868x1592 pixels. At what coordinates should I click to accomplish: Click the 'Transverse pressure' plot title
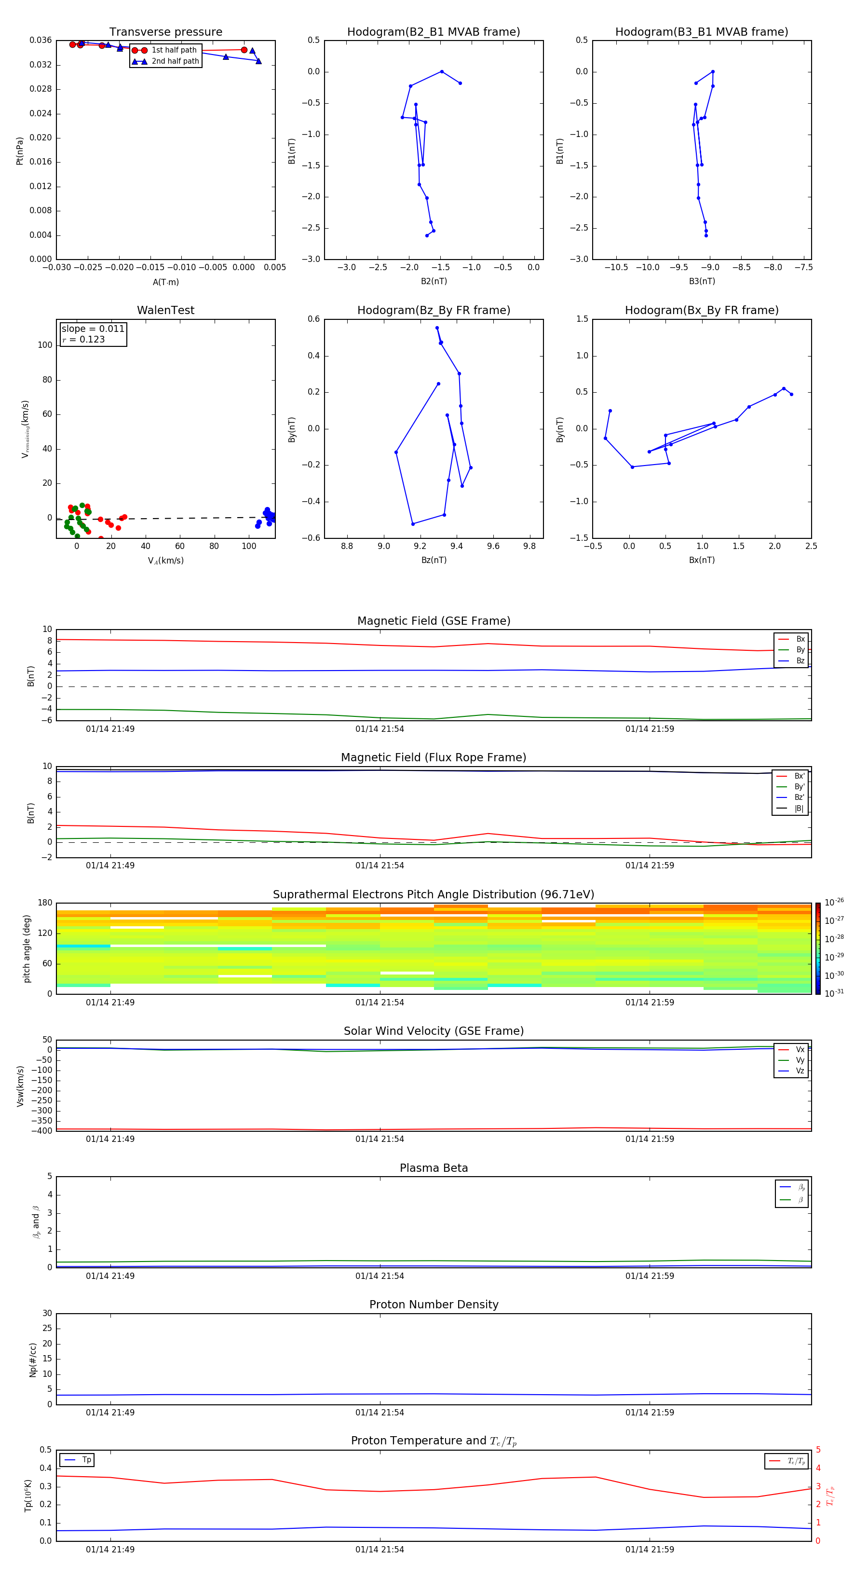coord(165,31)
